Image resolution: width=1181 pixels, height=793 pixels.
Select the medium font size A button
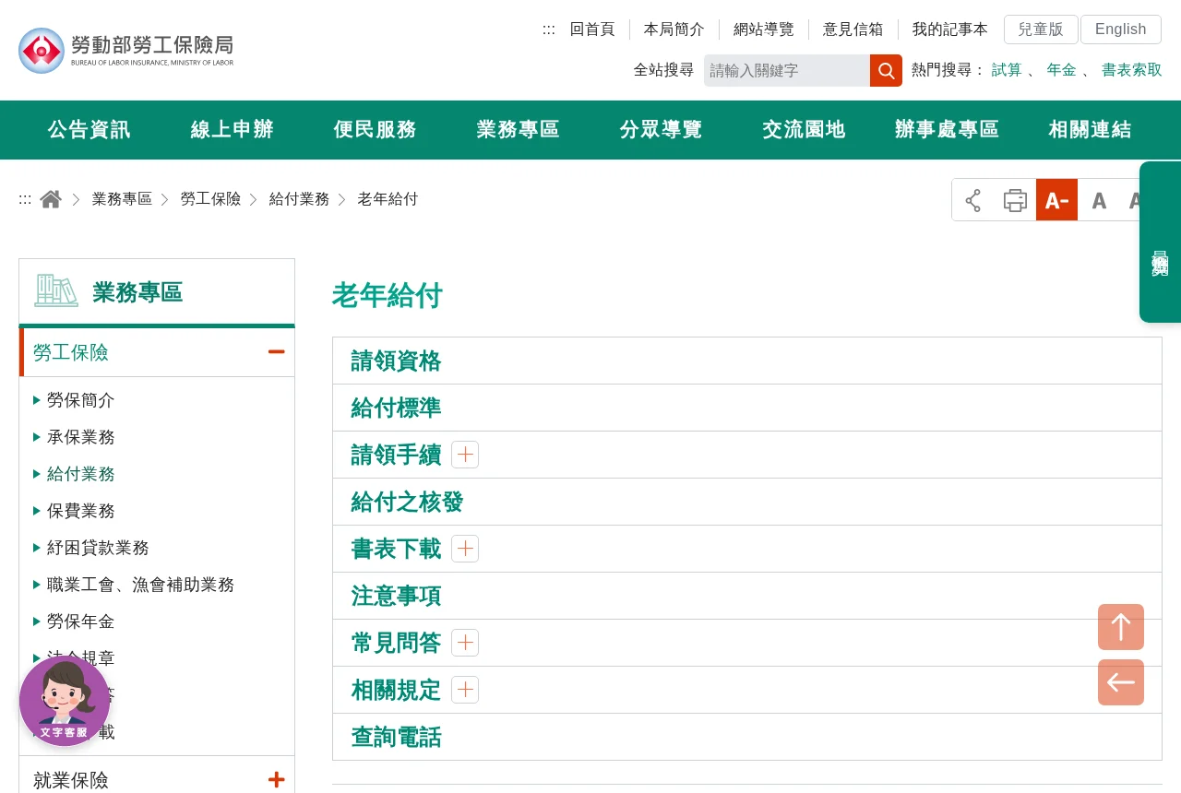coord(1099,200)
